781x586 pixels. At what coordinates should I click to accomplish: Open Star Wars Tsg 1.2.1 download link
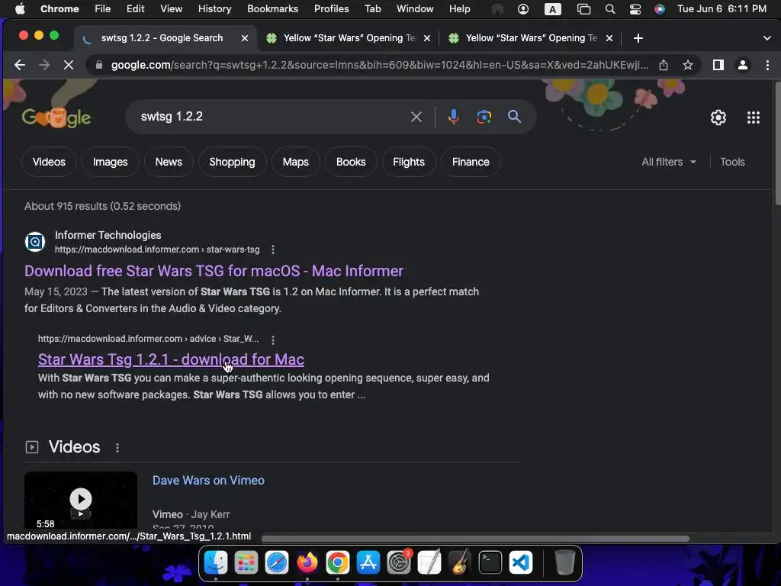(171, 359)
